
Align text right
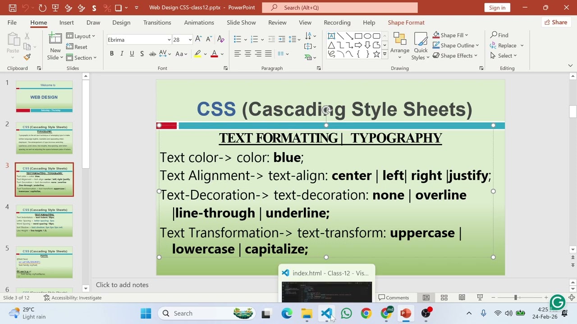point(258,54)
